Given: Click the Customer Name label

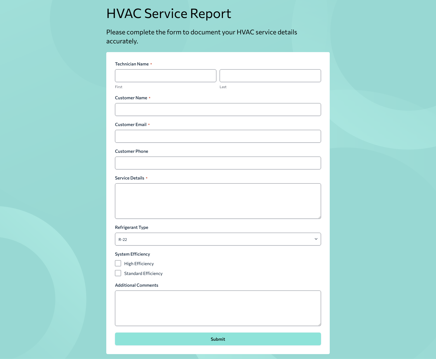Looking at the screenshot, I should point(131,98).
